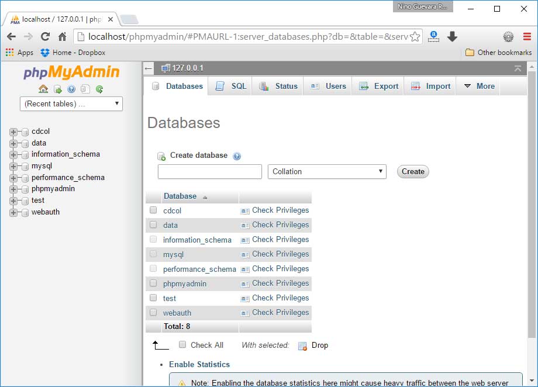Tick the webauth database checkbox
Screen dimensions: 538x387
(x=153, y=312)
